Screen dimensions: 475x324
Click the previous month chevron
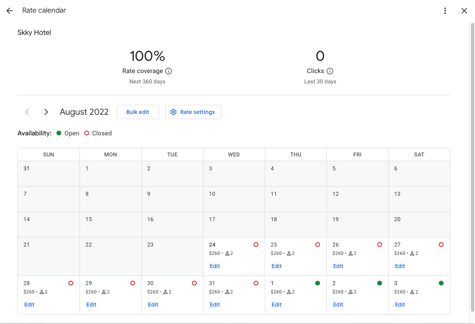(27, 112)
